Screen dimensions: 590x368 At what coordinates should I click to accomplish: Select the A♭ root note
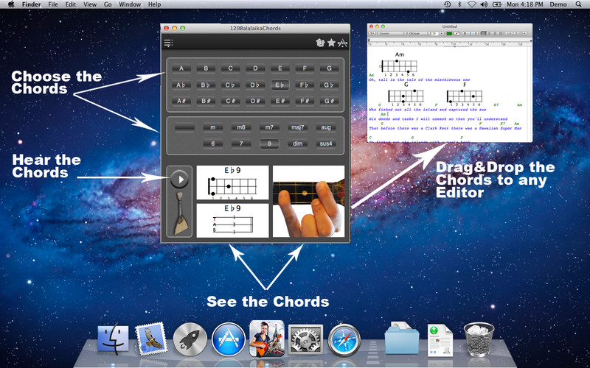coord(181,85)
